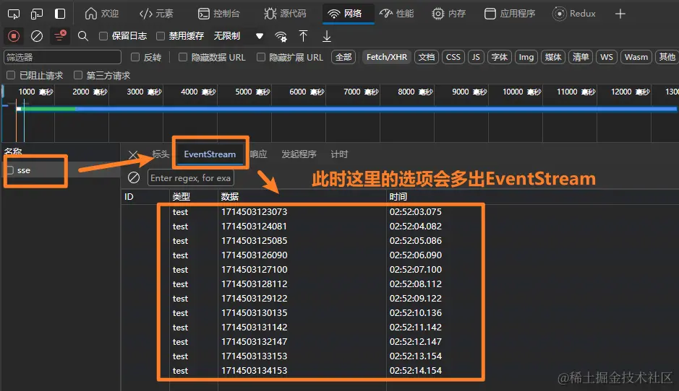The width and height of the screenshot is (679, 391).
Task: Open the 无限制 throttling dropdown
Action: pyautogui.click(x=238, y=36)
